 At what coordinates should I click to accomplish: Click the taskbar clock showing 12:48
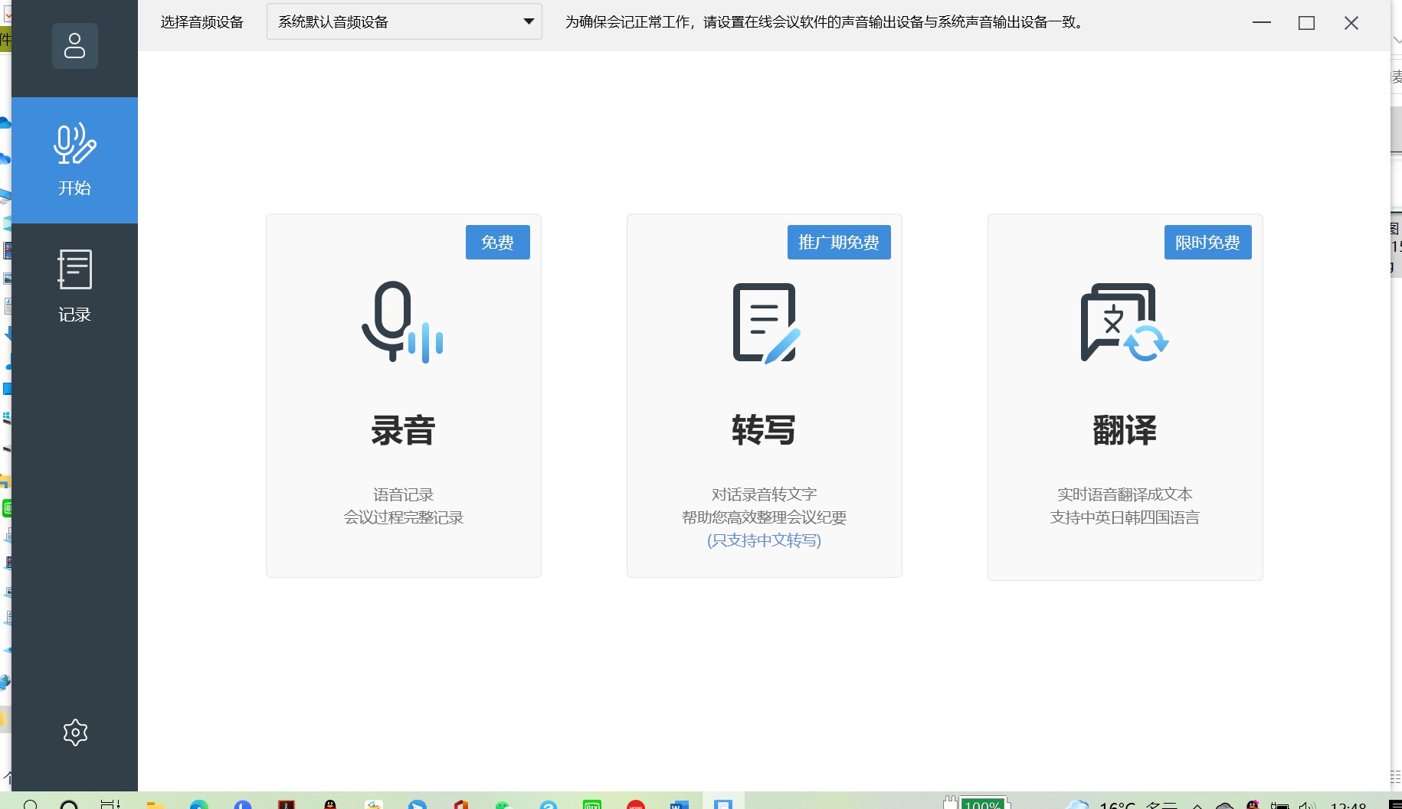pos(1348,804)
